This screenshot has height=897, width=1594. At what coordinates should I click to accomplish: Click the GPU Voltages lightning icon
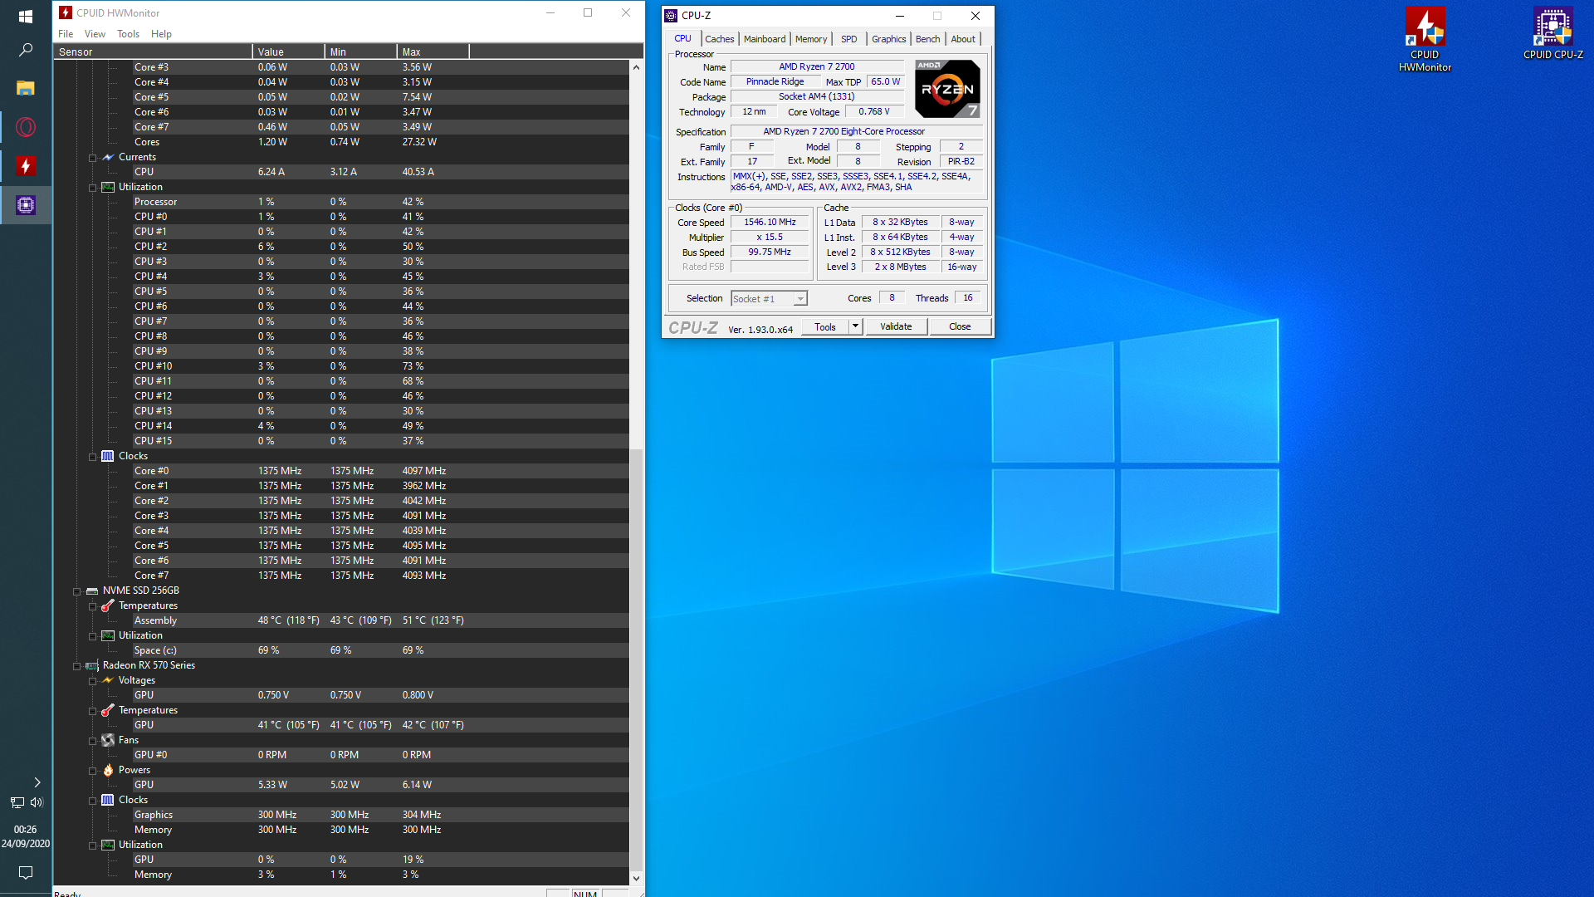(108, 680)
